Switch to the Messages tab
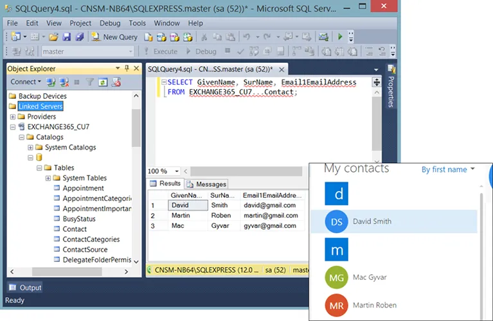The height and width of the screenshot is (321, 493). pos(207,184)
